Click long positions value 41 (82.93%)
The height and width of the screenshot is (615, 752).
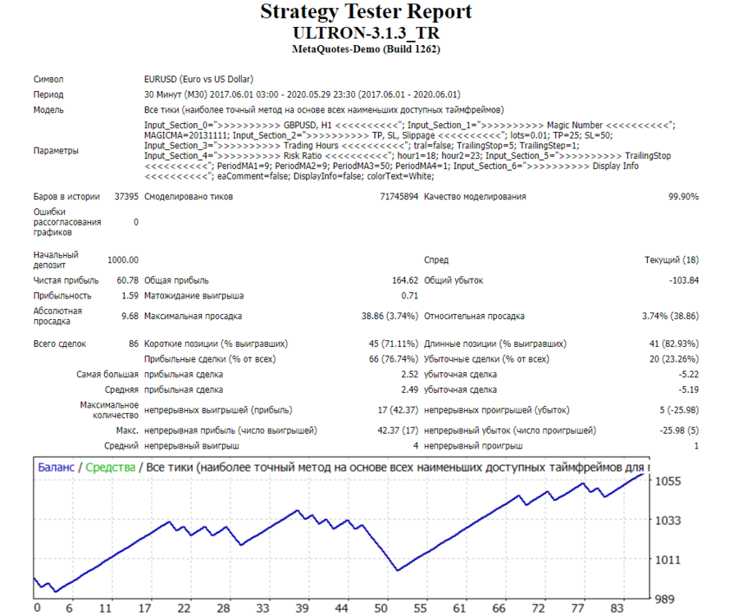(674, 344)
